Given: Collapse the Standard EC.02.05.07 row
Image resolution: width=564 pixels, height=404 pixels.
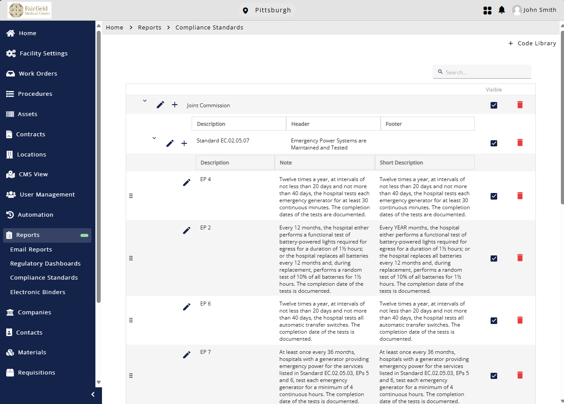Looking at the screenshot, I should point(154,138).
